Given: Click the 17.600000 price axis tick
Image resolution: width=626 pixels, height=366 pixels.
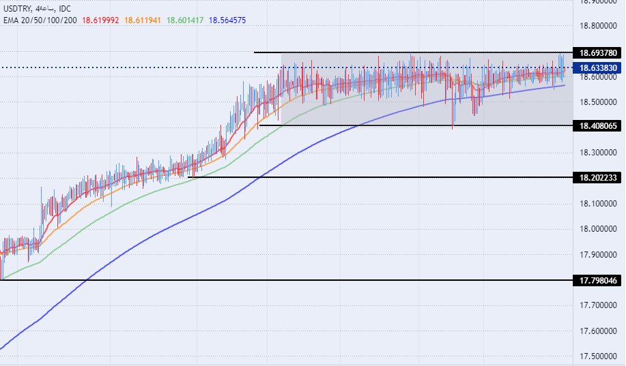Looking at the screenshot, I should click(598, 331).
